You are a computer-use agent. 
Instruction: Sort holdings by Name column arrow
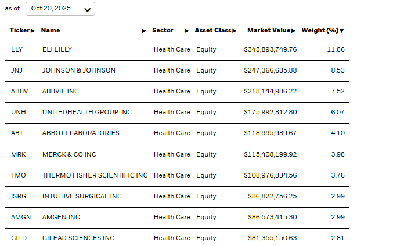pos(144,31)
